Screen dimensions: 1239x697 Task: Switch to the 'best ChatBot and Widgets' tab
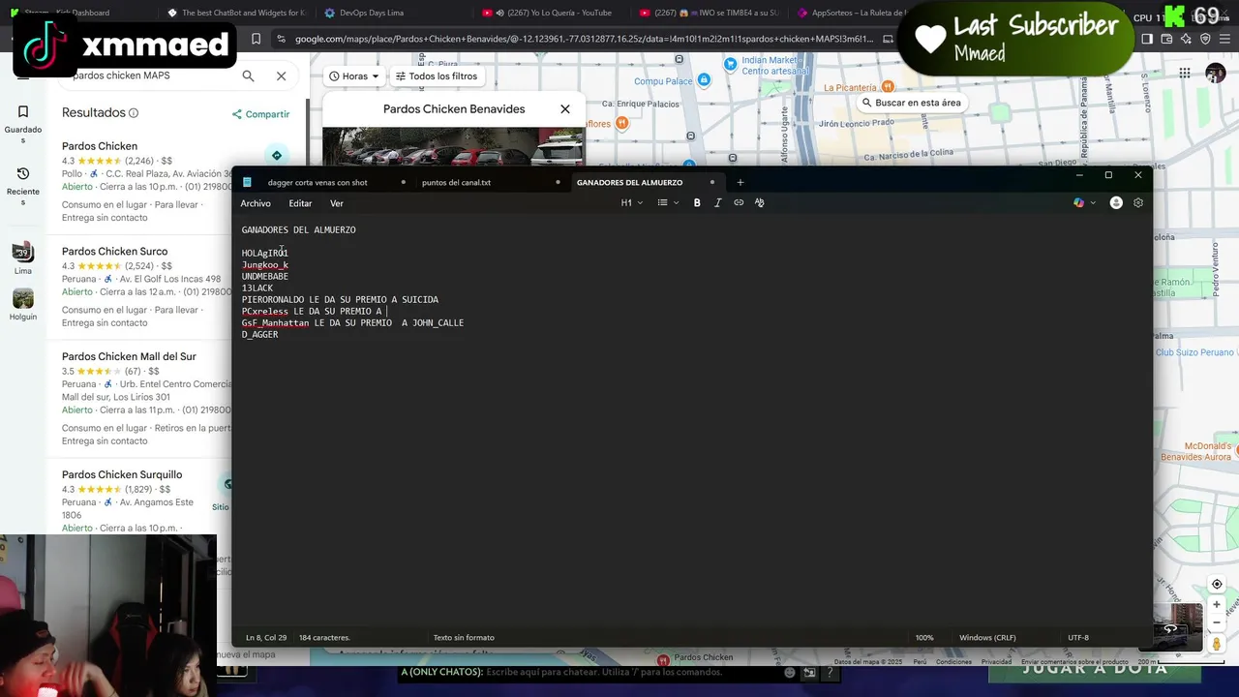click(x=237, y=13)
